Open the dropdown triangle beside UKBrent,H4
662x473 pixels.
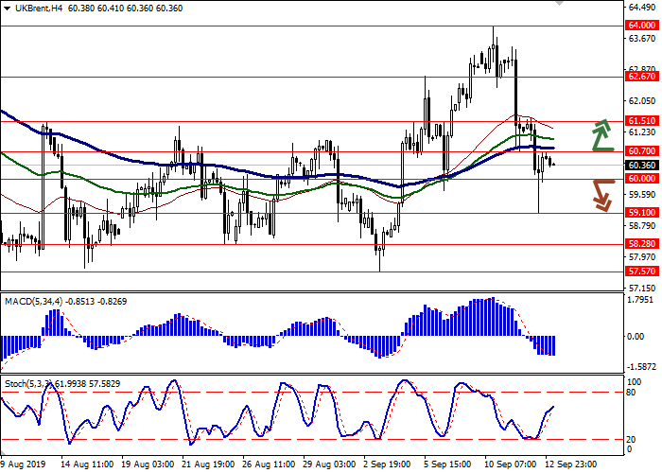pos(8,9)
